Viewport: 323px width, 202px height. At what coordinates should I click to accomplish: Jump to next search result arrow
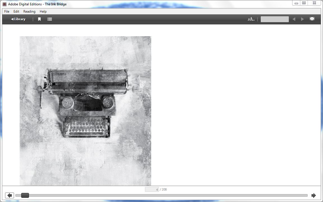[302, 19]
